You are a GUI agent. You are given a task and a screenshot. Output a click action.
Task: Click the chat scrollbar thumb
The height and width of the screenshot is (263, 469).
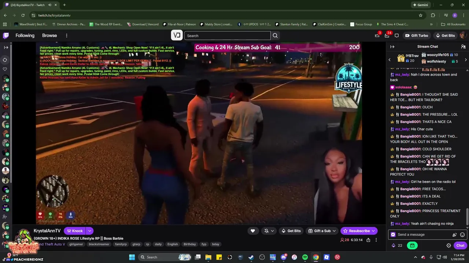[467, 217]
